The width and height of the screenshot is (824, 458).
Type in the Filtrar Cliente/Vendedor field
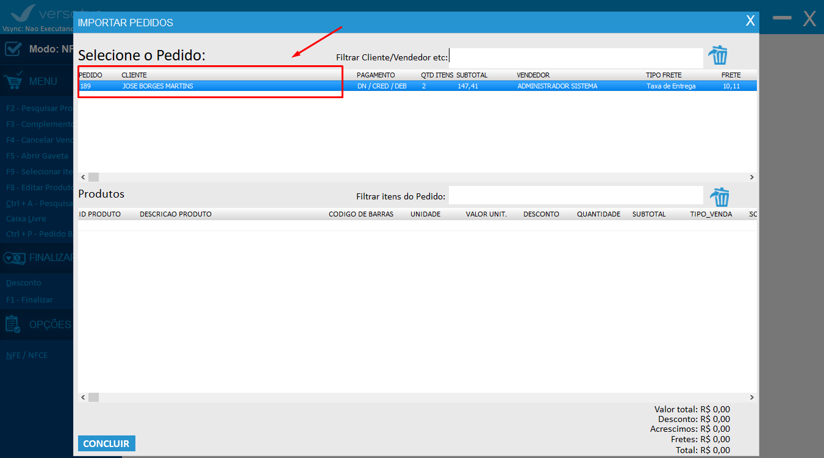576,58
